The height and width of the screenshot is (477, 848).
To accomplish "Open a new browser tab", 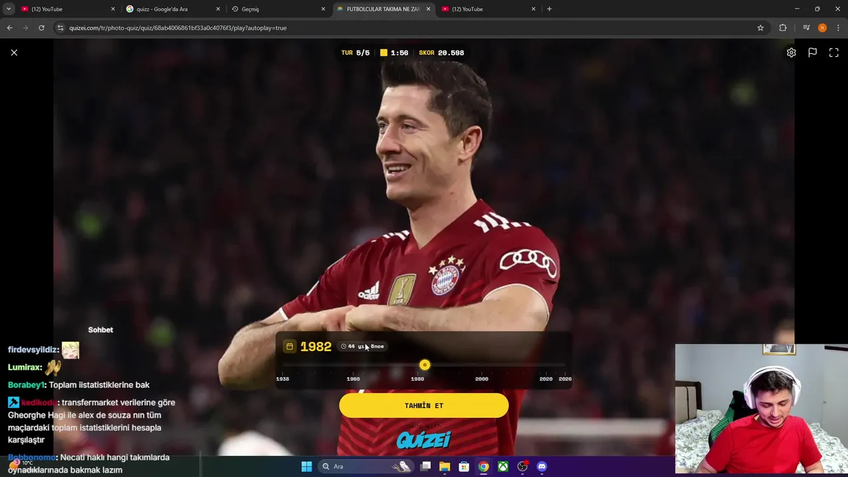I will (x=549, y=9).
